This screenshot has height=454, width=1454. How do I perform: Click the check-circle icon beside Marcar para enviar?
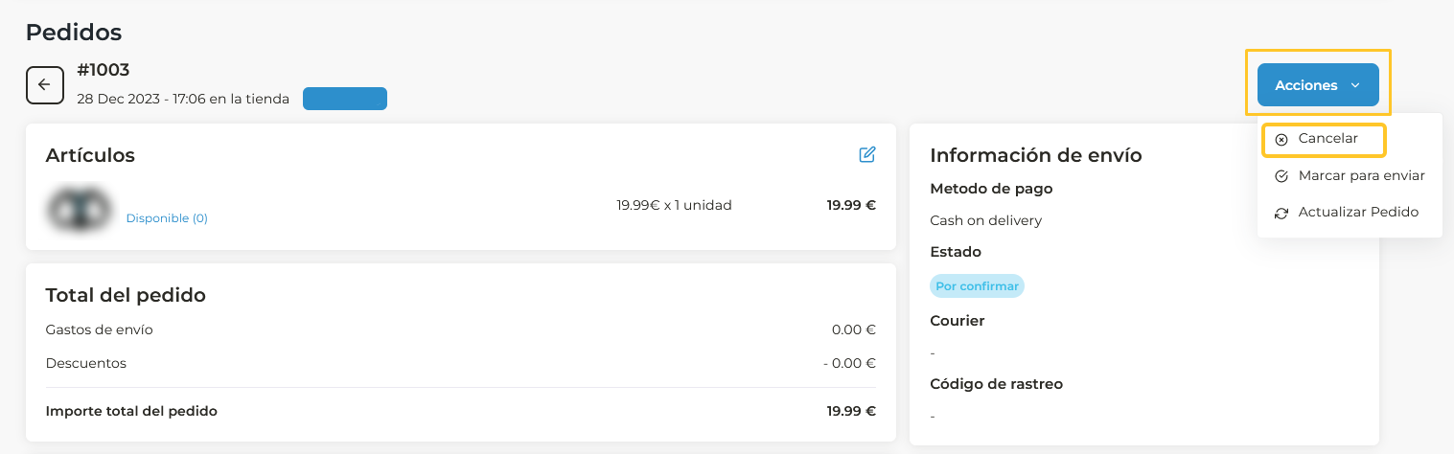click(x=1281, y=176)
